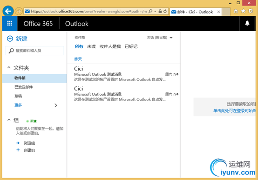Screen dimensions: 258x180
Task: Open the browser home page icon
Action: 236,11
